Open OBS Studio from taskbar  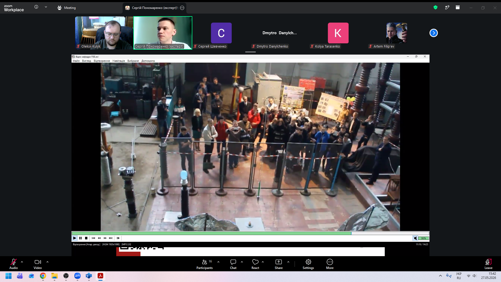66,276
